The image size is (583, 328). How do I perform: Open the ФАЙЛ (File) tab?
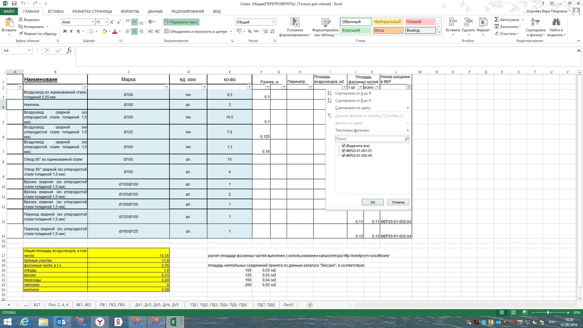pyautogui.click(x=9, y=12)
